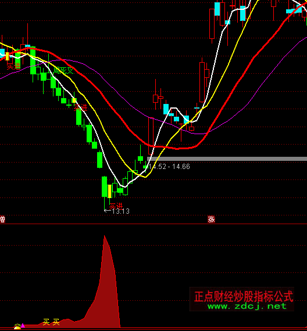This screenshot has width=307, height=331.
Task: Click the 增 badge at left edge
Action: pos(2,219)
